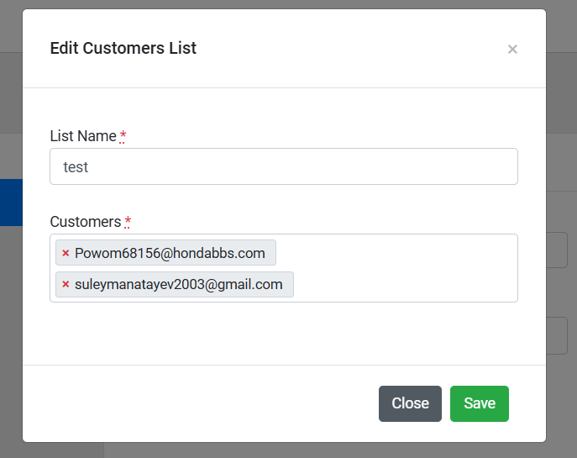Open the Customers multi-select empty area
Screen dimensions: 577x458
click(x=403, y=284)
